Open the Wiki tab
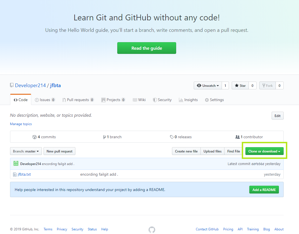Screen dimensions: 299x234 pyautogui.click(x=139, y=100)
